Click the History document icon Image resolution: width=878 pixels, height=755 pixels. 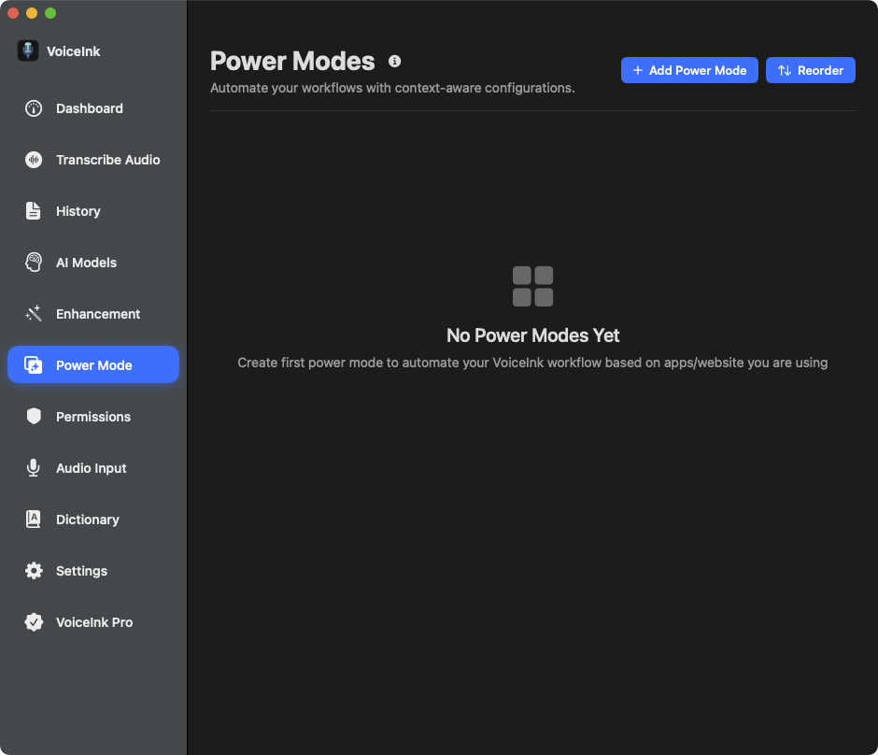34,211
